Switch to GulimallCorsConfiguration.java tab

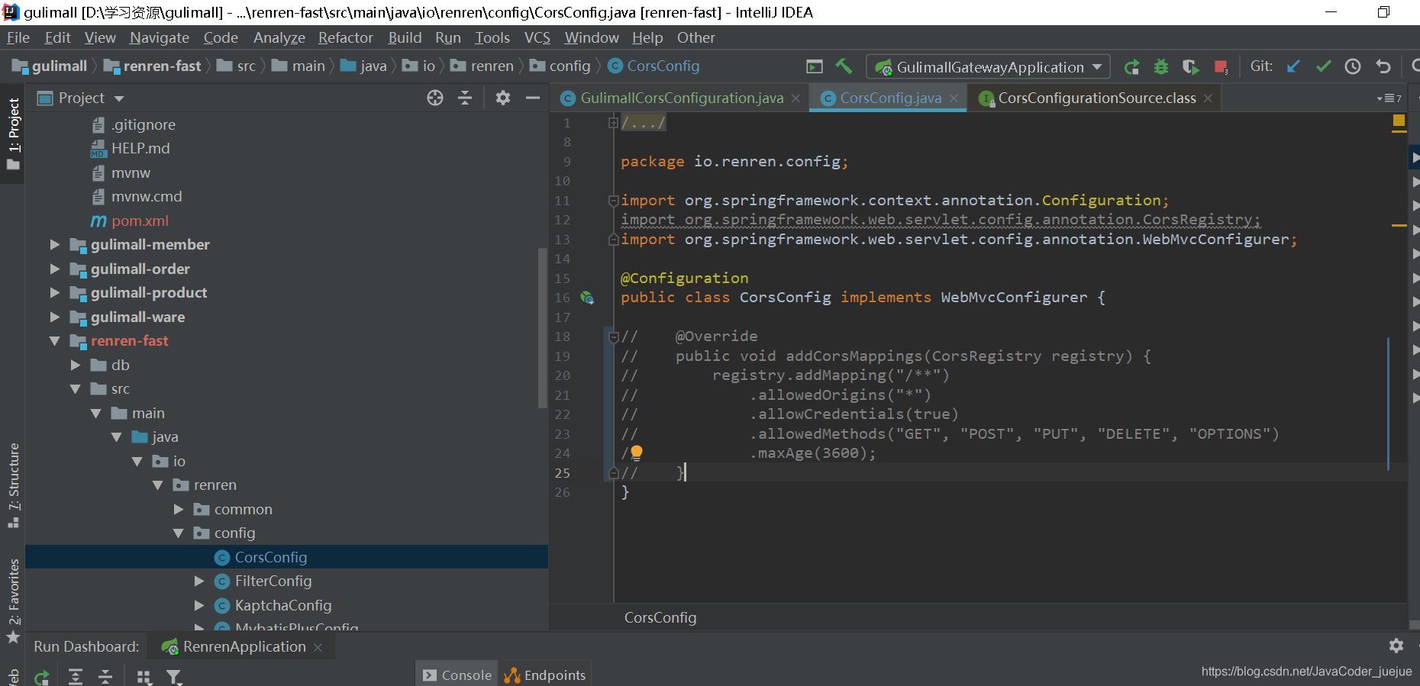pos(682,98)
